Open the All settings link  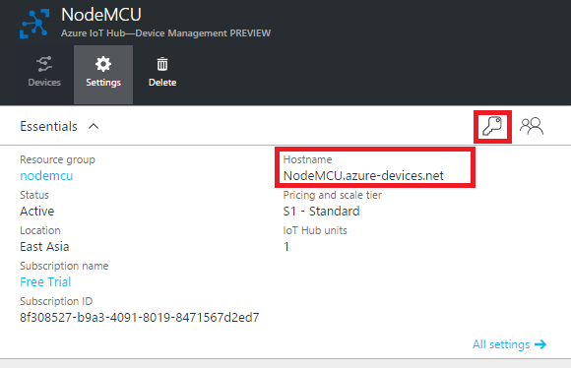(x=501, y=344)
